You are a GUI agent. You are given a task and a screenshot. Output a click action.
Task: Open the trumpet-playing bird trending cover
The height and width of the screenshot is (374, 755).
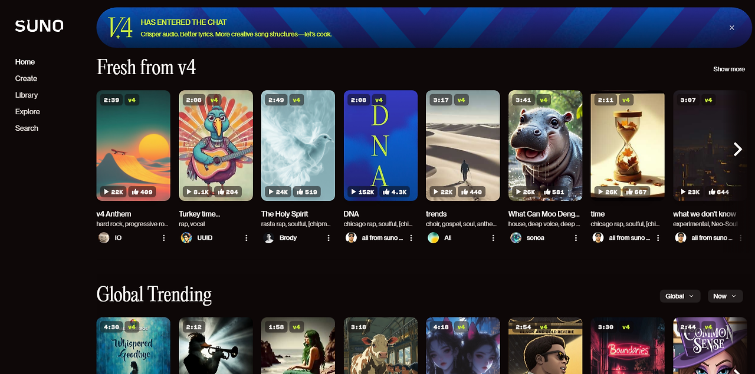(x=216, y=346)
